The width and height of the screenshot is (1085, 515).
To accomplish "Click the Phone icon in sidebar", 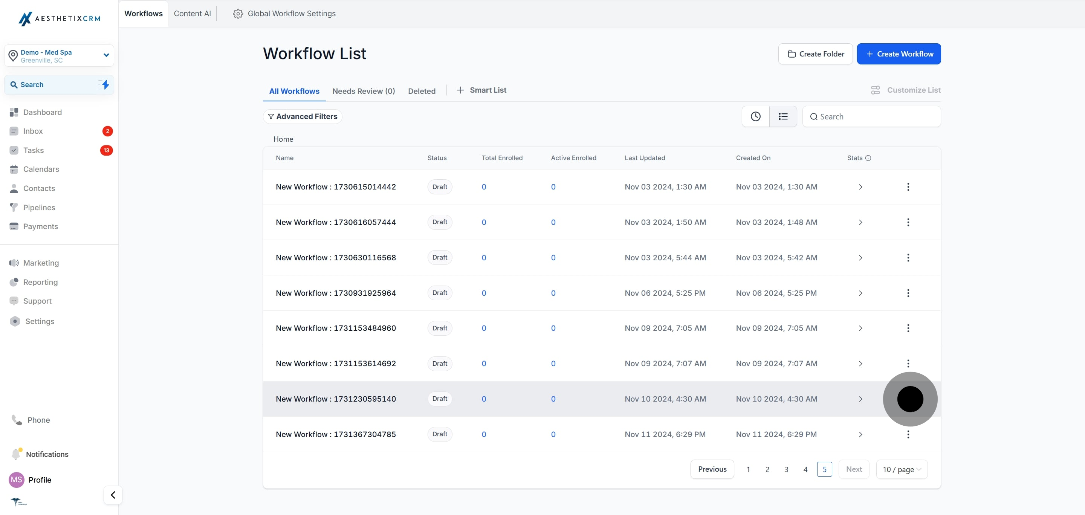I will [x=17, y=419].
